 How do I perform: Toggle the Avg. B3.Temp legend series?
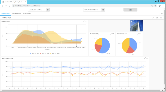55,54
